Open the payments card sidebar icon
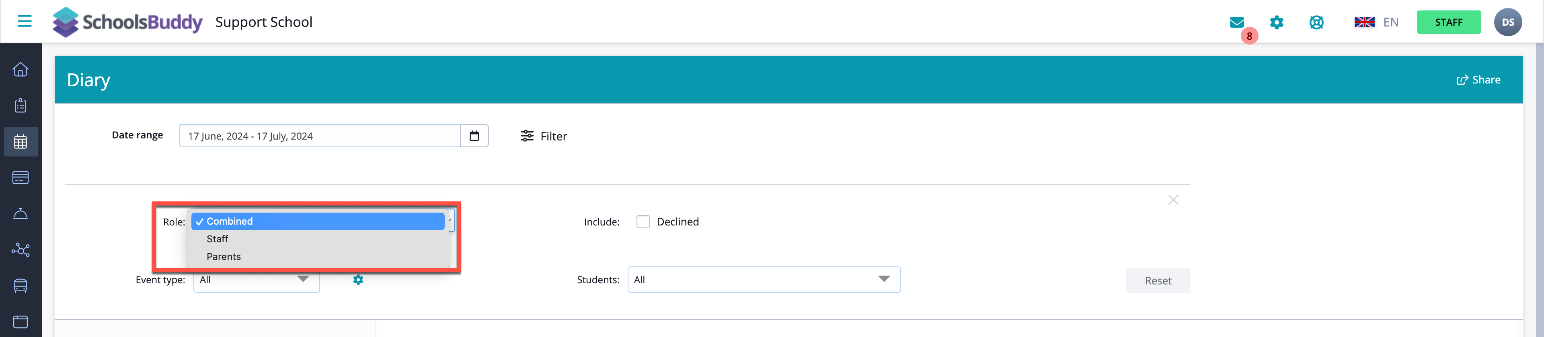 21,177
